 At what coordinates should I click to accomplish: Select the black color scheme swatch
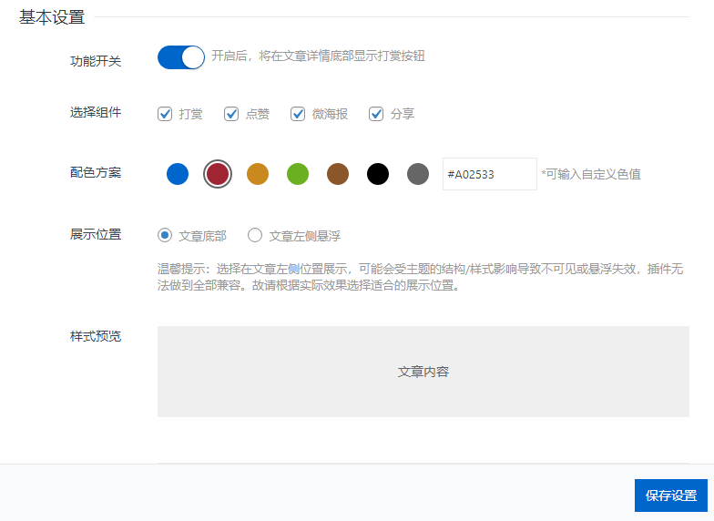pyautogui.click(x=378, y=174)
